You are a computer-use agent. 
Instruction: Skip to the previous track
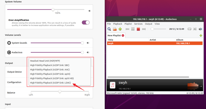pyautogui.click(x=127, y=29)
